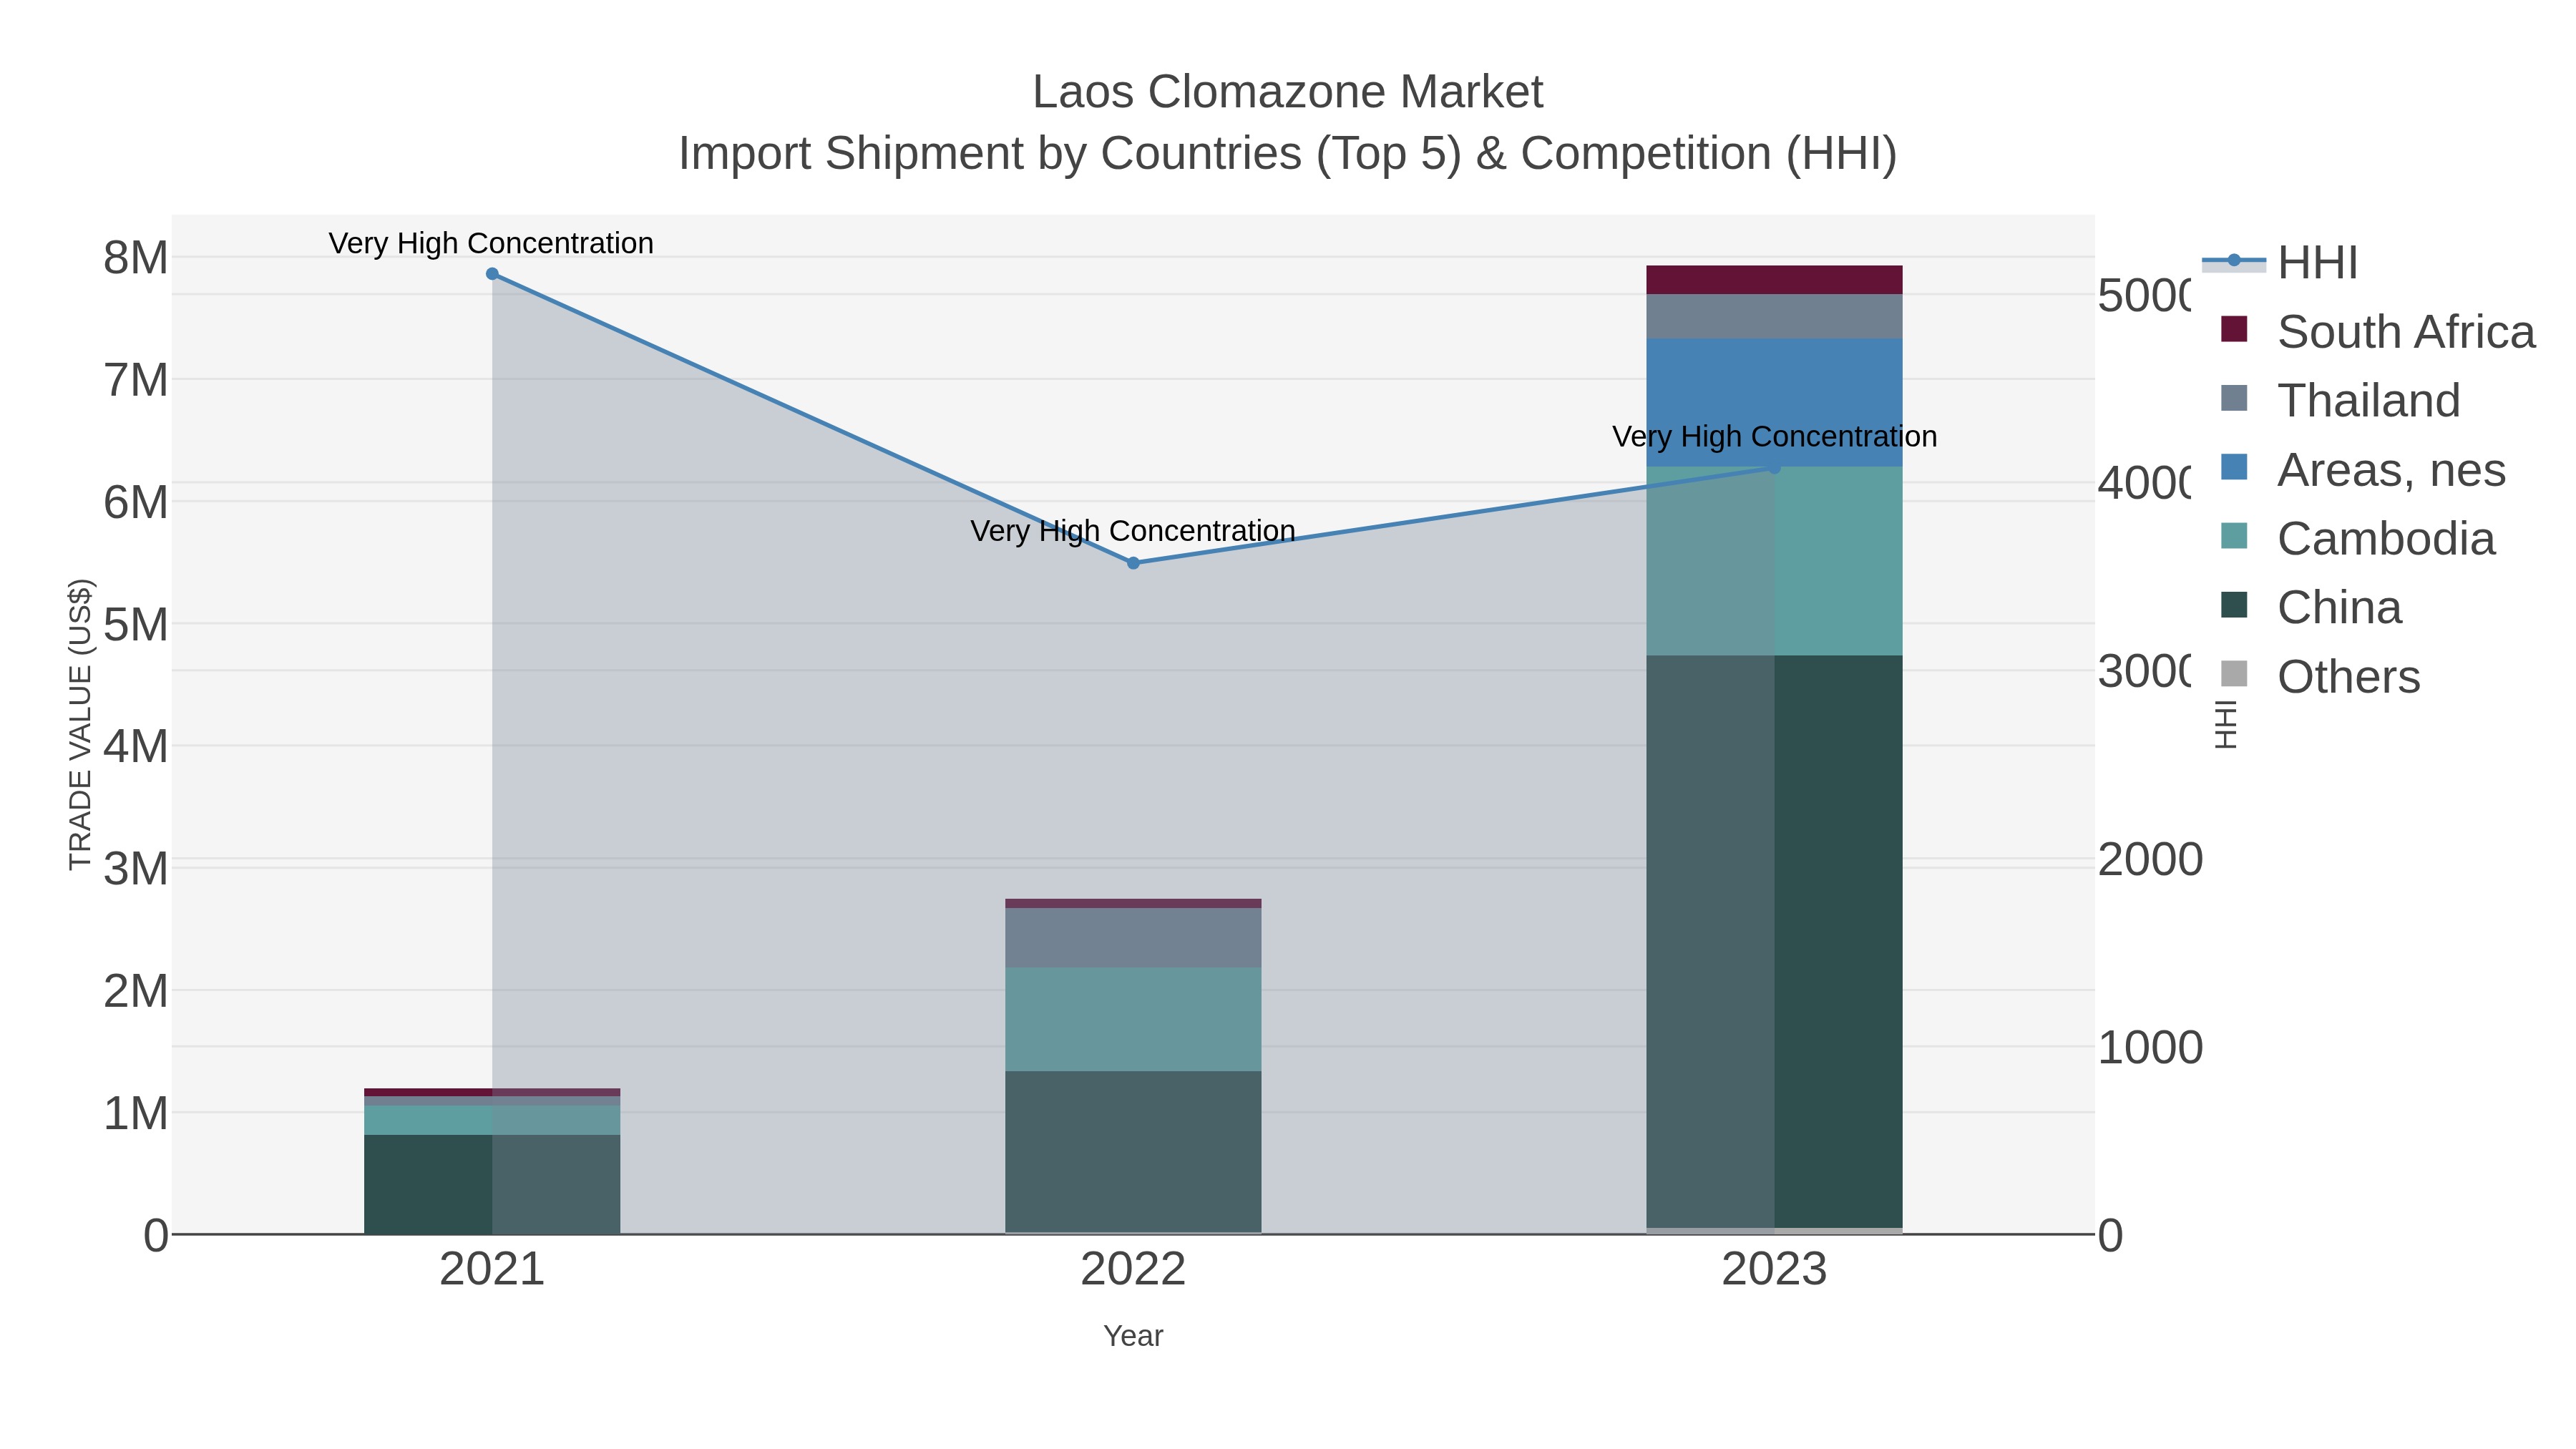Viewport: 2576px width, 1449px height.
Task: Toggle the Others legend entry
Action: [2320, 676]
